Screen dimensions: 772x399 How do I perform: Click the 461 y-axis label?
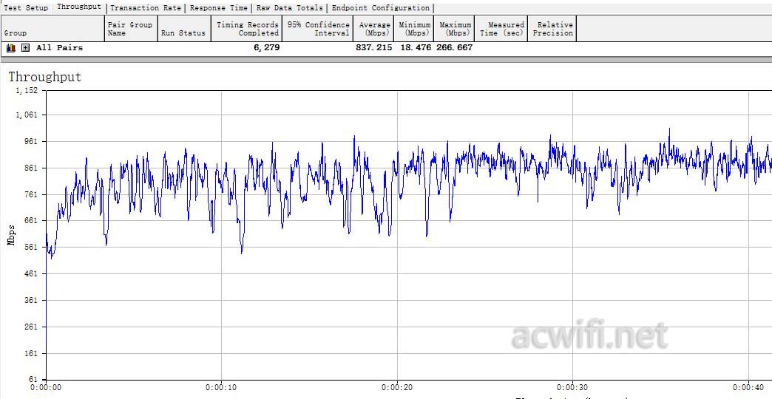coord(30,274)
